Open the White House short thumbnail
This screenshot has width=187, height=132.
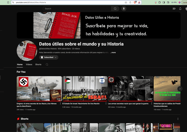[57, 128]
